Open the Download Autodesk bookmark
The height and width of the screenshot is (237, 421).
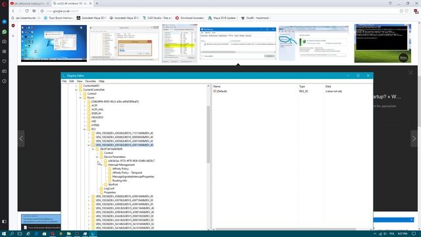pyautogui.click(x=190, y=18)
